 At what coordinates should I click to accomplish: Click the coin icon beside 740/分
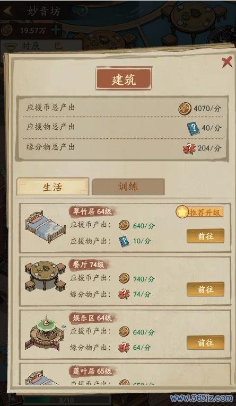[x=124, y=278]
